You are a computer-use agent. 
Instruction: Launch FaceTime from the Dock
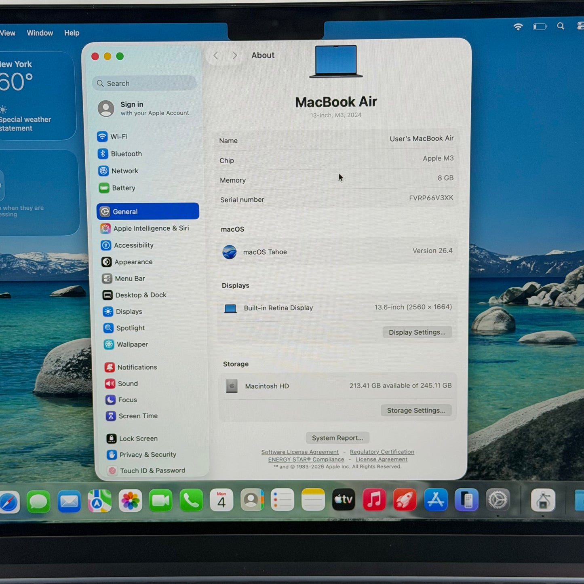point(160,501)
